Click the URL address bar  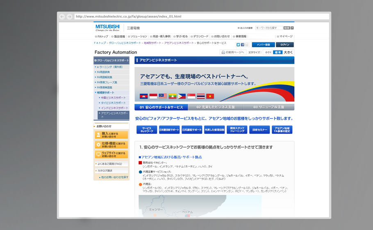point(202,16)
